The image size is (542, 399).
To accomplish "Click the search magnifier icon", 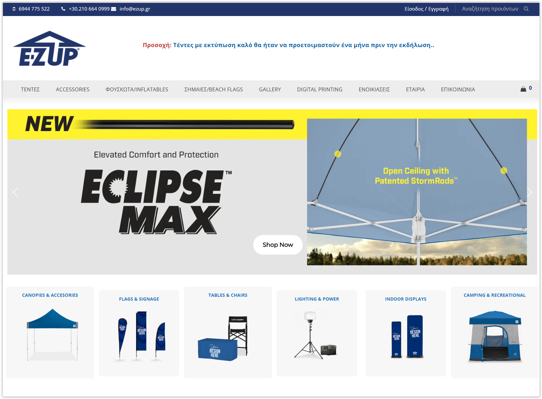I will [526, 9].
